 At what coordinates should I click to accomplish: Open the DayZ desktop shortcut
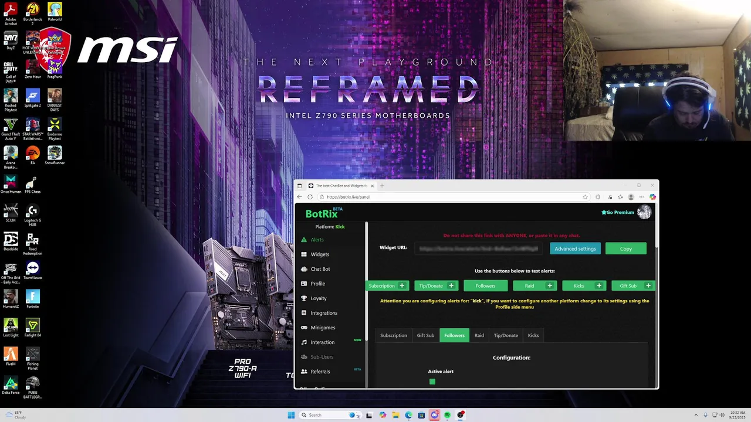(x=11, y=41)
